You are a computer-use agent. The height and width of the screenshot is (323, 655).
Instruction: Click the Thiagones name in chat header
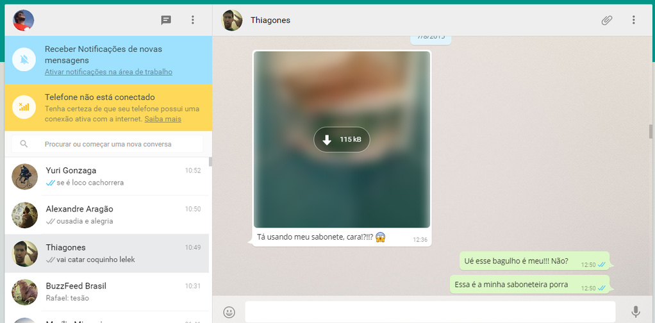point(270,20)
